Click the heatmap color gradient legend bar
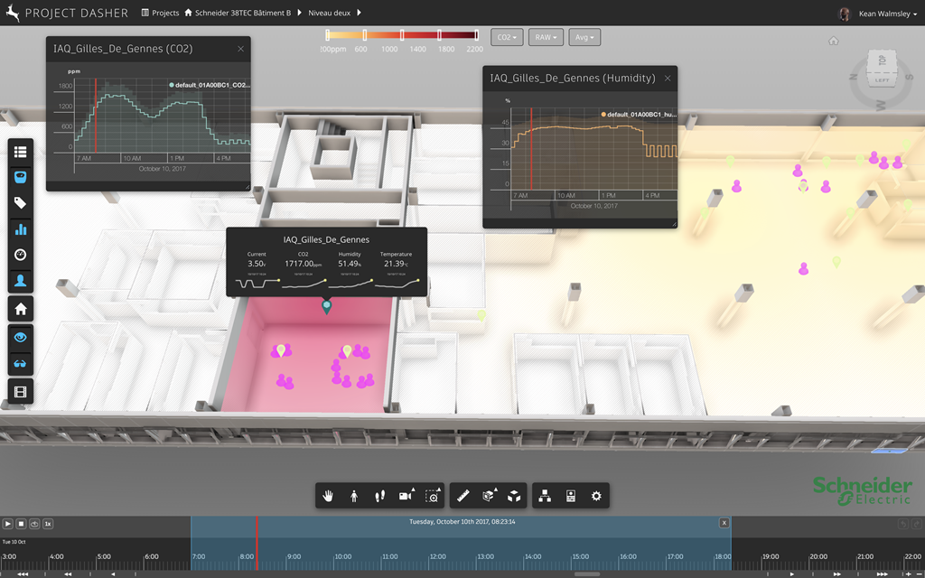This screenshot has height=578, width=925. click(x=402, y=35)
